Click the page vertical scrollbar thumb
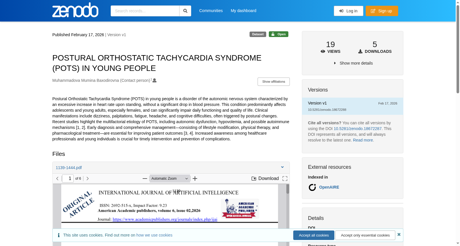This screenshot has height=246, width=460. (458, 49)
